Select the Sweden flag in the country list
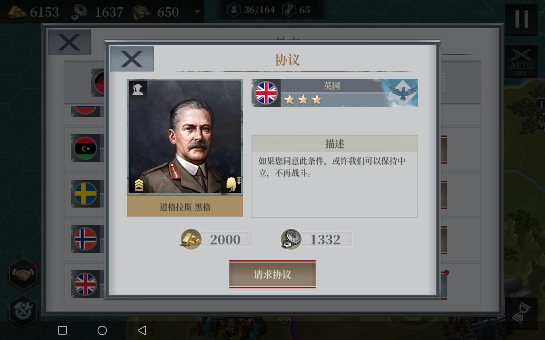This screenshot has width=545, height=340. 85,194
